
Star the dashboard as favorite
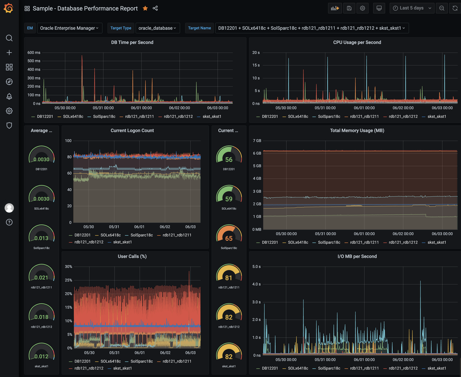click(145, 8)
